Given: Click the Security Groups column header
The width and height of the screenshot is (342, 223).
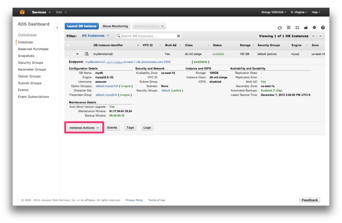Looking at the screenshot, I should point(268,45).
